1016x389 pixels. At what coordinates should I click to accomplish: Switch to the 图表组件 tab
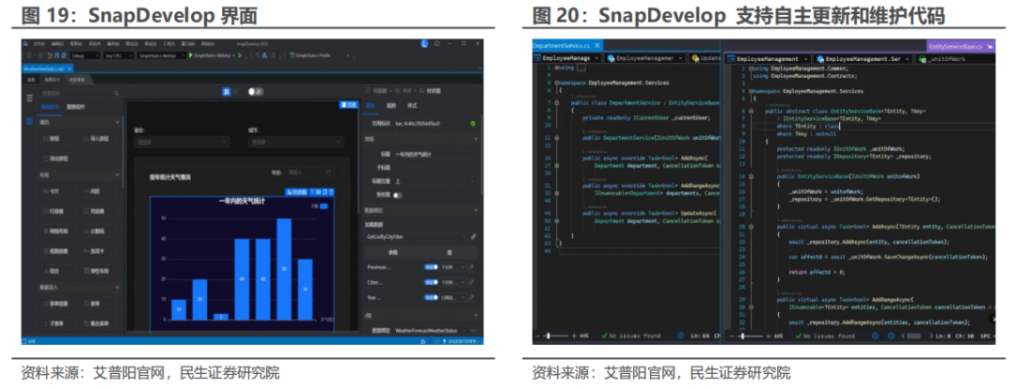point(76,107)
